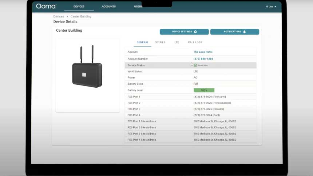Switch to the Details tab

click(x=160, y=43)
